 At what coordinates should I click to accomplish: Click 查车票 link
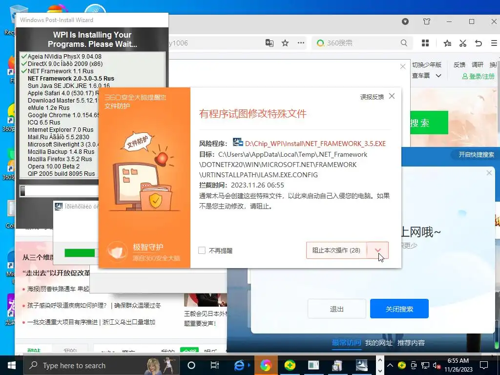[420, 76]
